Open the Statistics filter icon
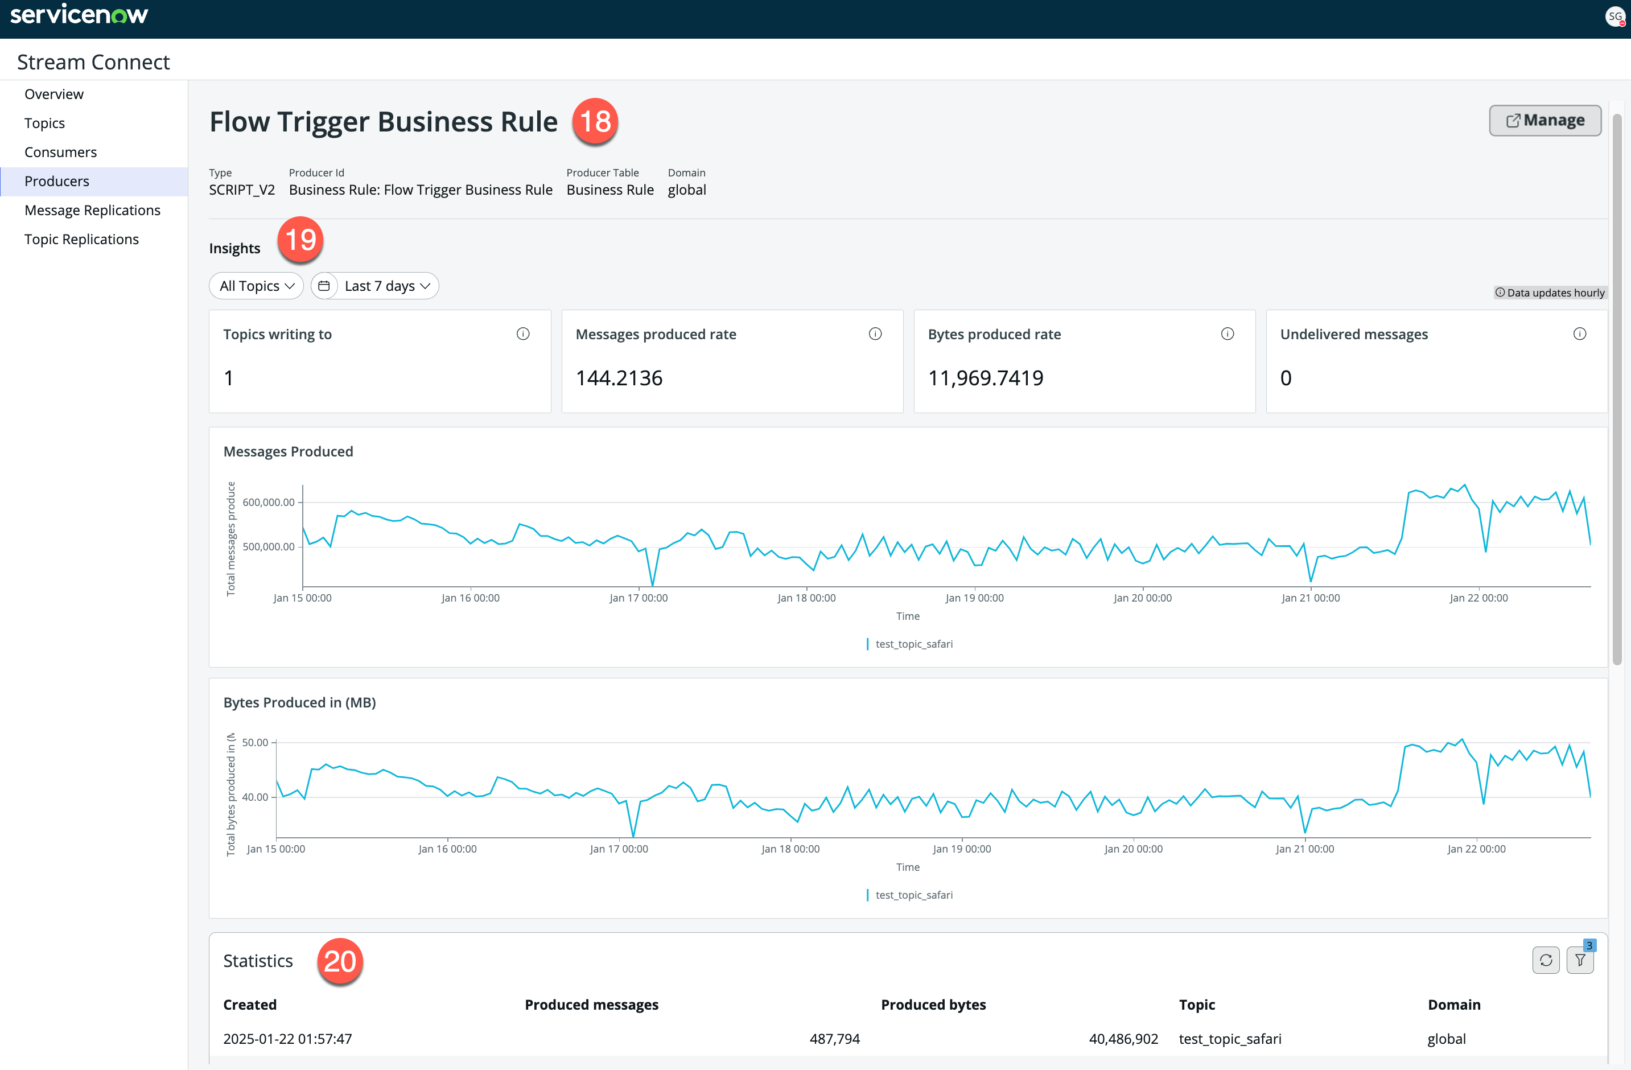The height and width of the screenshot is (1070, 1631). (x=1580, y=960)
